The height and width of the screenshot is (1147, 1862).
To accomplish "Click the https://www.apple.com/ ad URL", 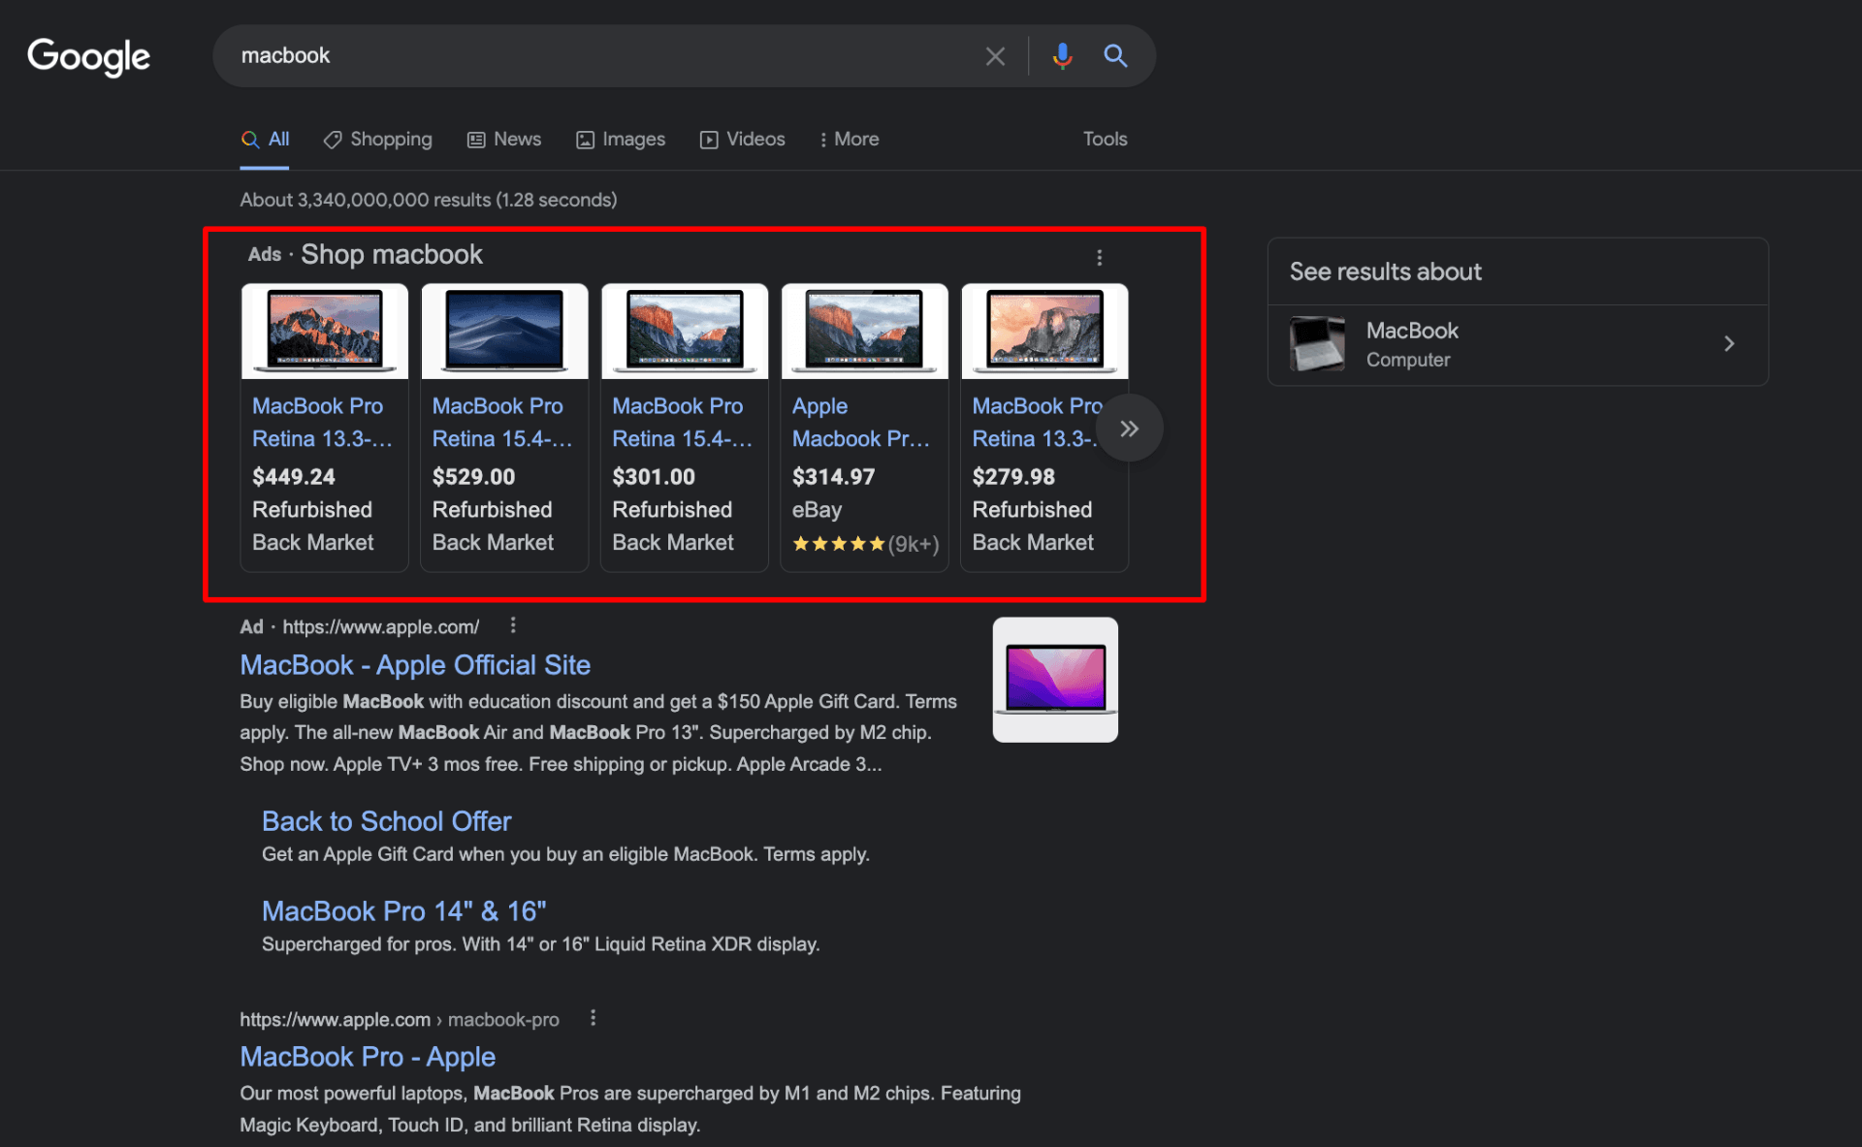I will click(x=380, y=627).
